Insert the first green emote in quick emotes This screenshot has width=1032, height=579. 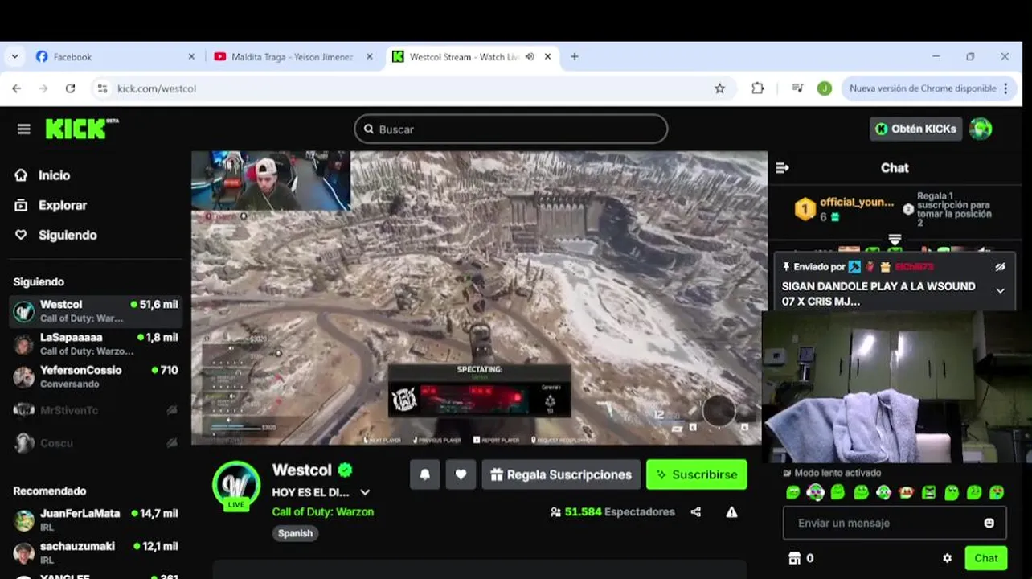792,492
